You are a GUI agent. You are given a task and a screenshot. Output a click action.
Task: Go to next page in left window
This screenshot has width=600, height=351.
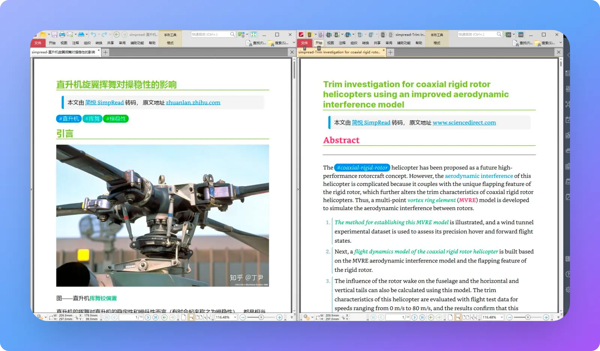pyautogui.click(x=148, y=317)
